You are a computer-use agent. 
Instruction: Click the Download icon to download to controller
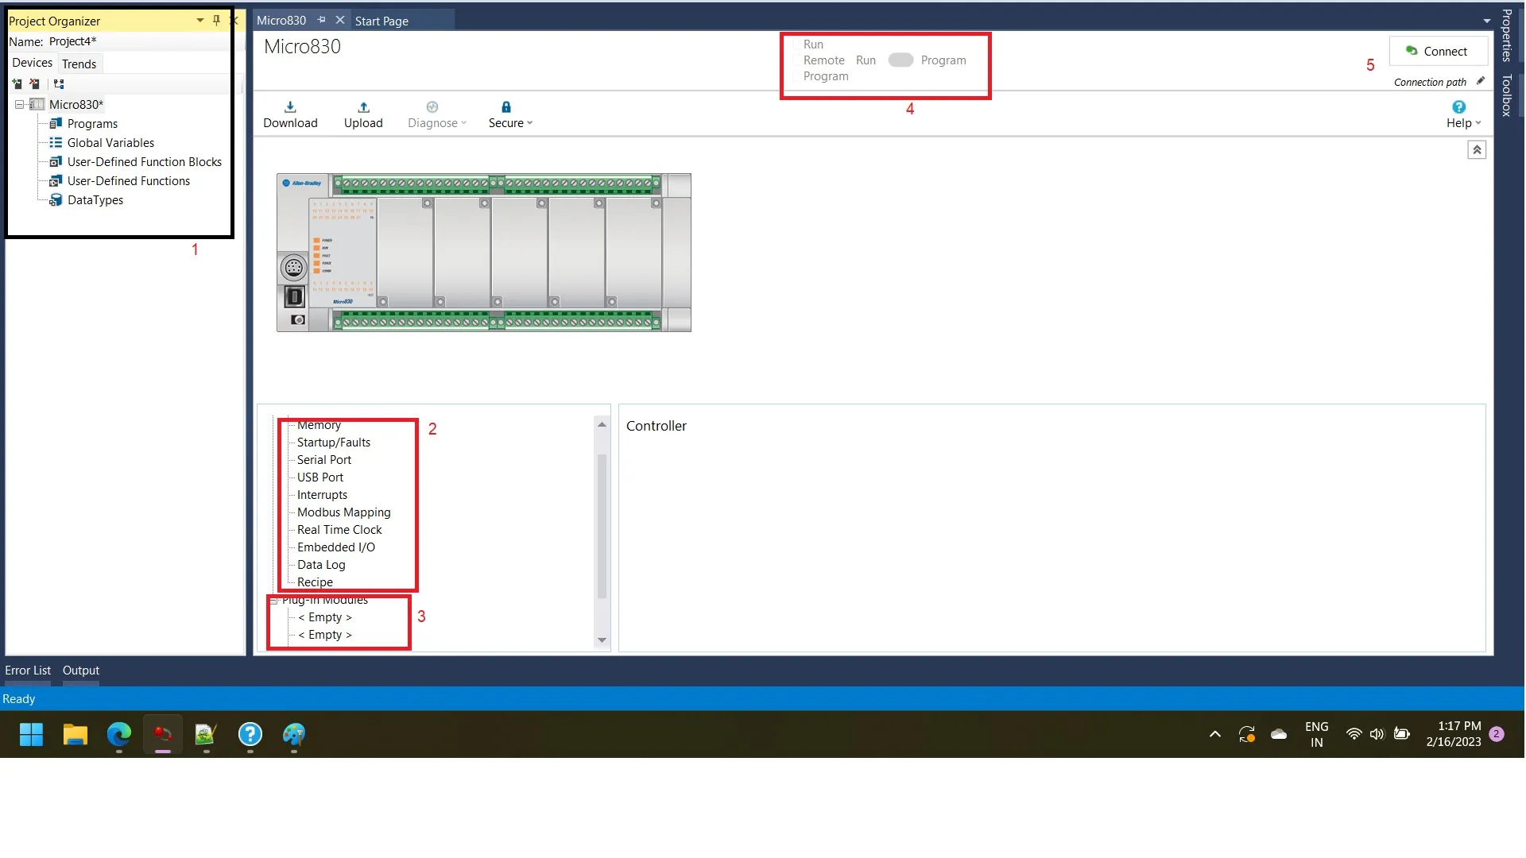290,106
